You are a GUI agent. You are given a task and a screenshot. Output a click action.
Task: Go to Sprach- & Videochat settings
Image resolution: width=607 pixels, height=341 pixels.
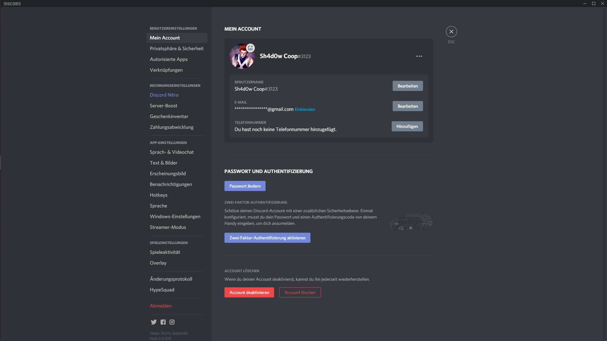point(172,152)
